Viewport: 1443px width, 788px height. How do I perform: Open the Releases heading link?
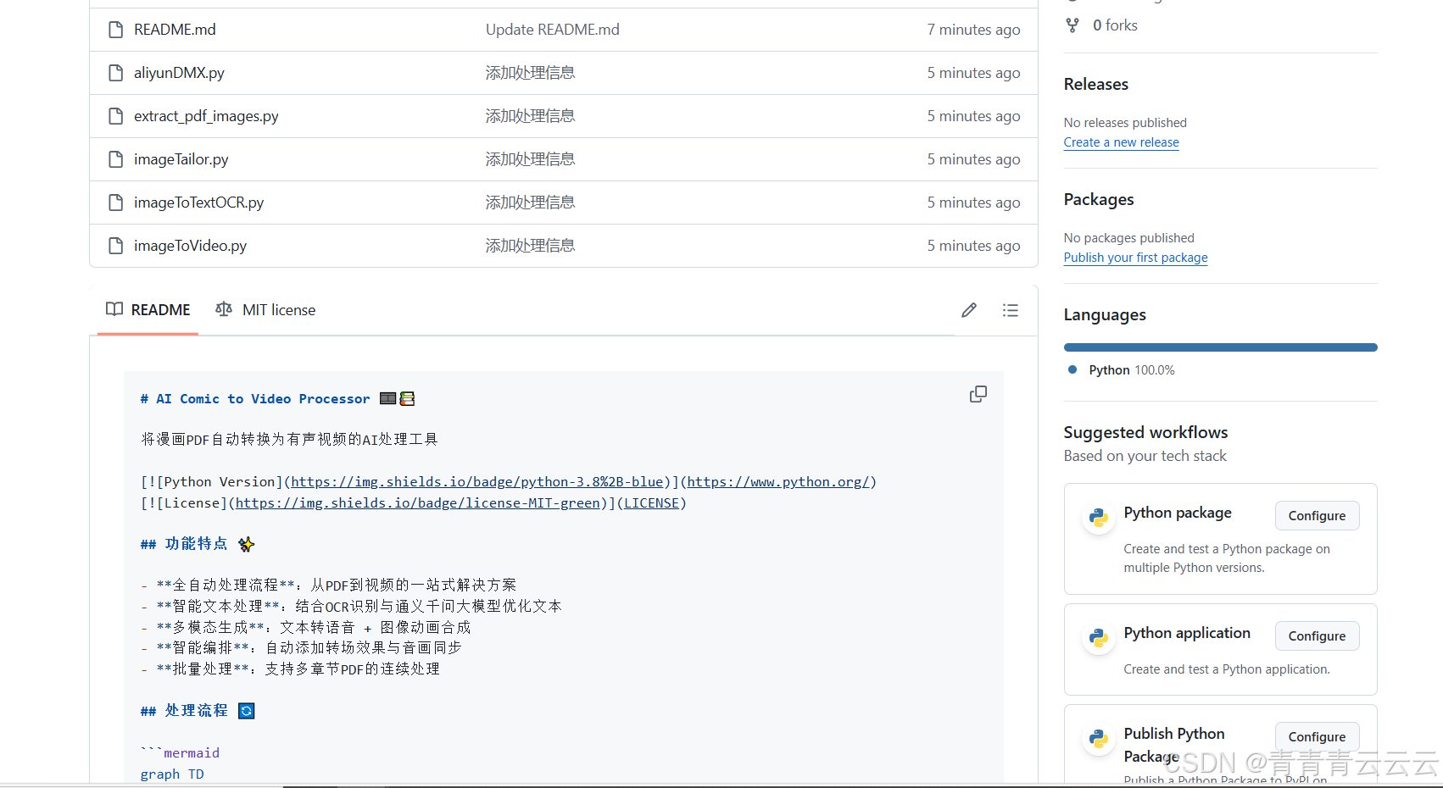[1096, 84]
